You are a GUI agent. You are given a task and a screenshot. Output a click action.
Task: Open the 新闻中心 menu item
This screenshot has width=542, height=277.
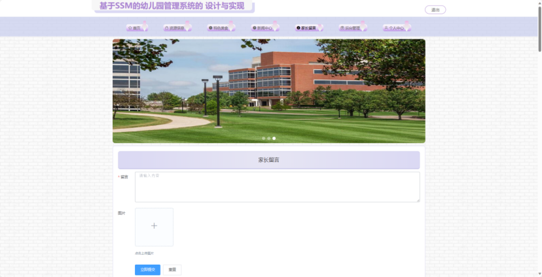[x=265, y=28]
